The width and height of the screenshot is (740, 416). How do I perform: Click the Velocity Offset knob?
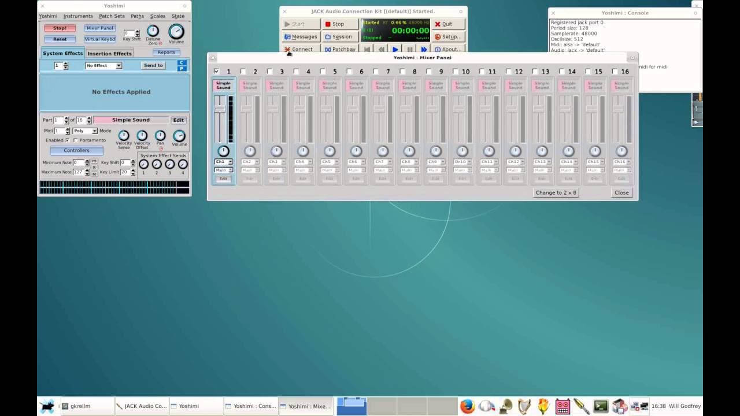(142, 136)
